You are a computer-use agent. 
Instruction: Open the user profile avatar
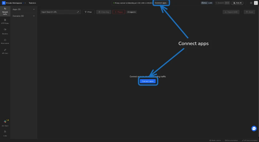pyautogui.click(x=256, y=3)
